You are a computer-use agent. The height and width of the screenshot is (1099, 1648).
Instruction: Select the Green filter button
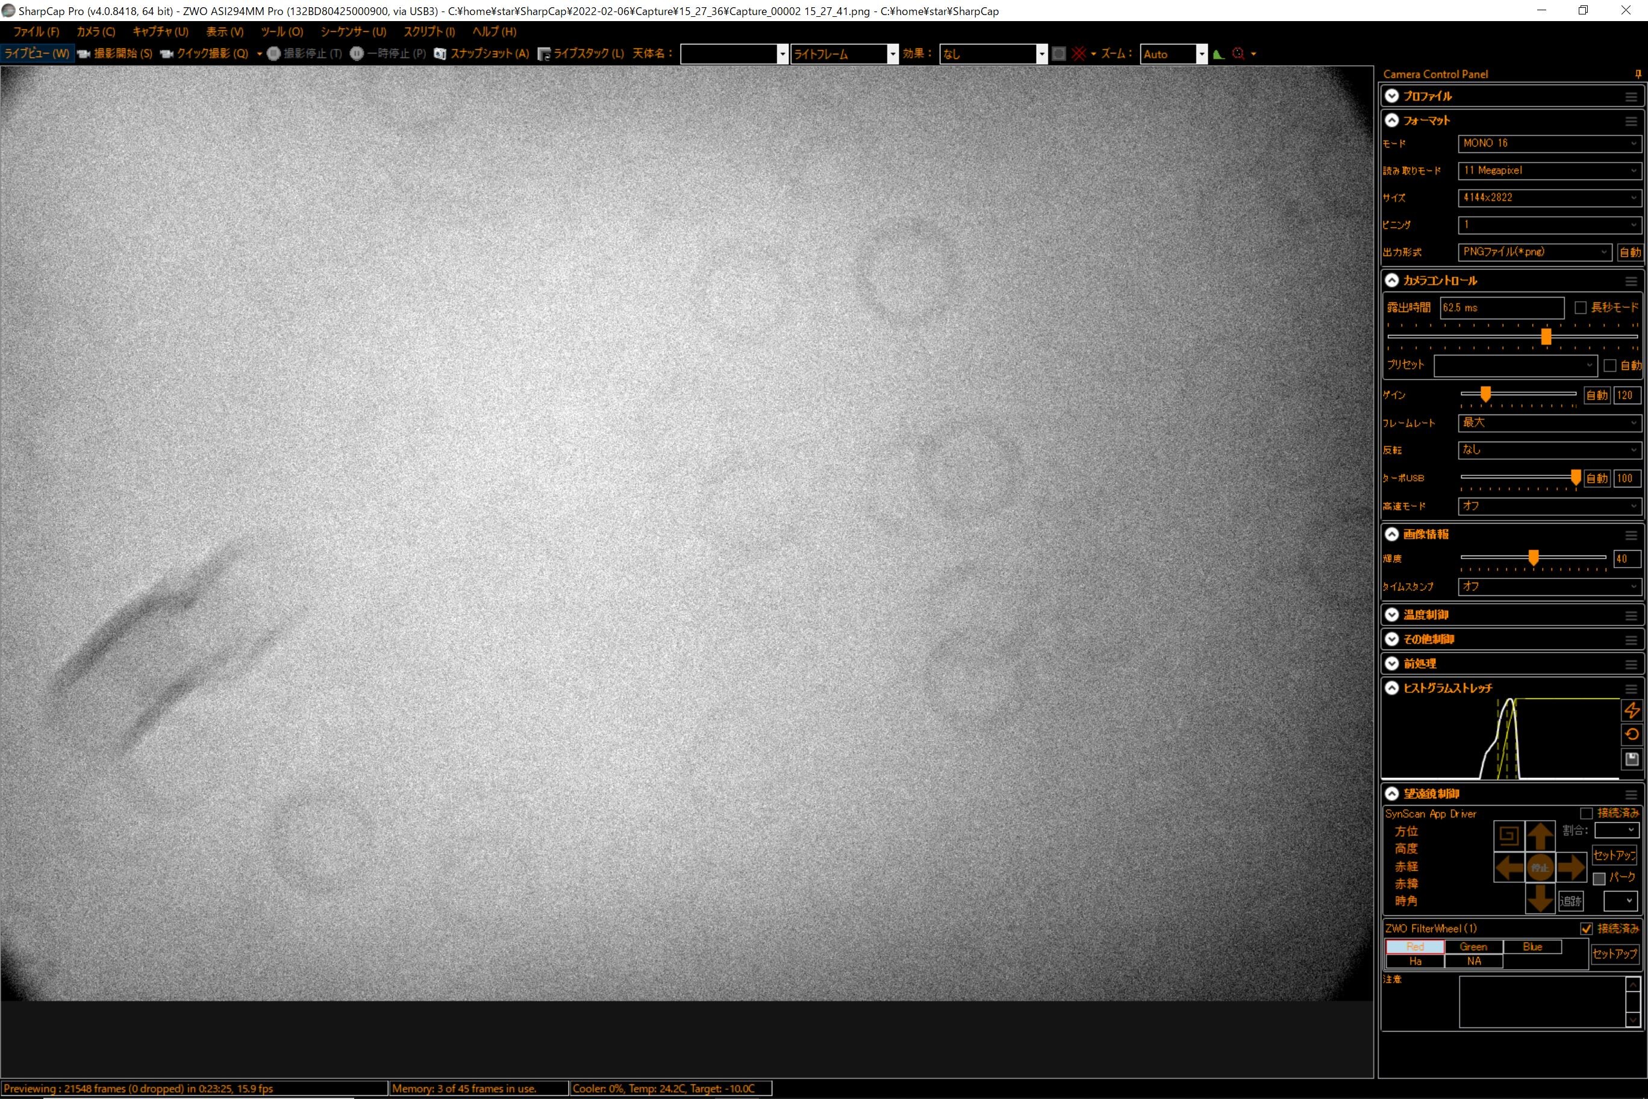(x=1473, y=947)
